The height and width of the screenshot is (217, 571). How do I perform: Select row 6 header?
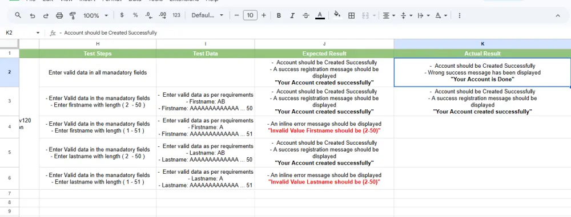pyautogui.click(x=10, y=178)
